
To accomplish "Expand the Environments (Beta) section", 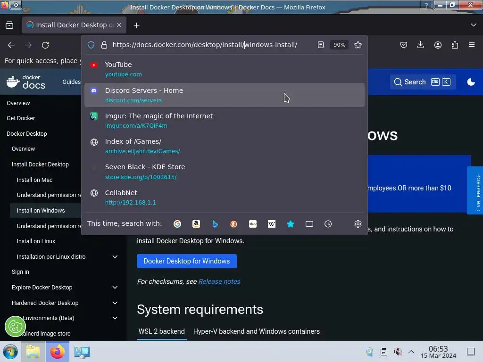I will [x=115, y=318].
